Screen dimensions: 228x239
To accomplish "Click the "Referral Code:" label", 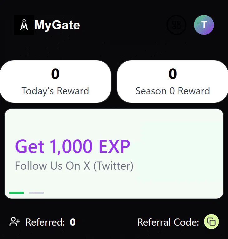I will pyautogui.click(x=168, y=222).
